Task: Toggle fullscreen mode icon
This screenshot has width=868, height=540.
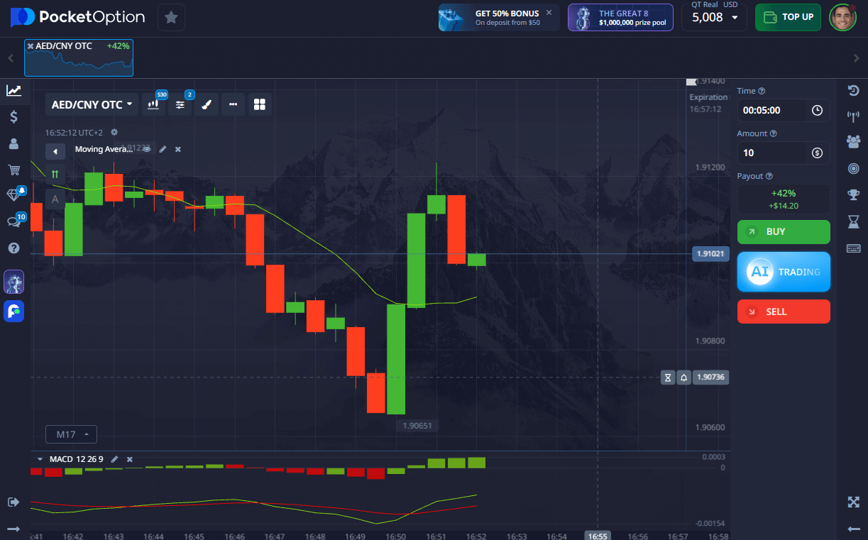Action: (853, 502)
